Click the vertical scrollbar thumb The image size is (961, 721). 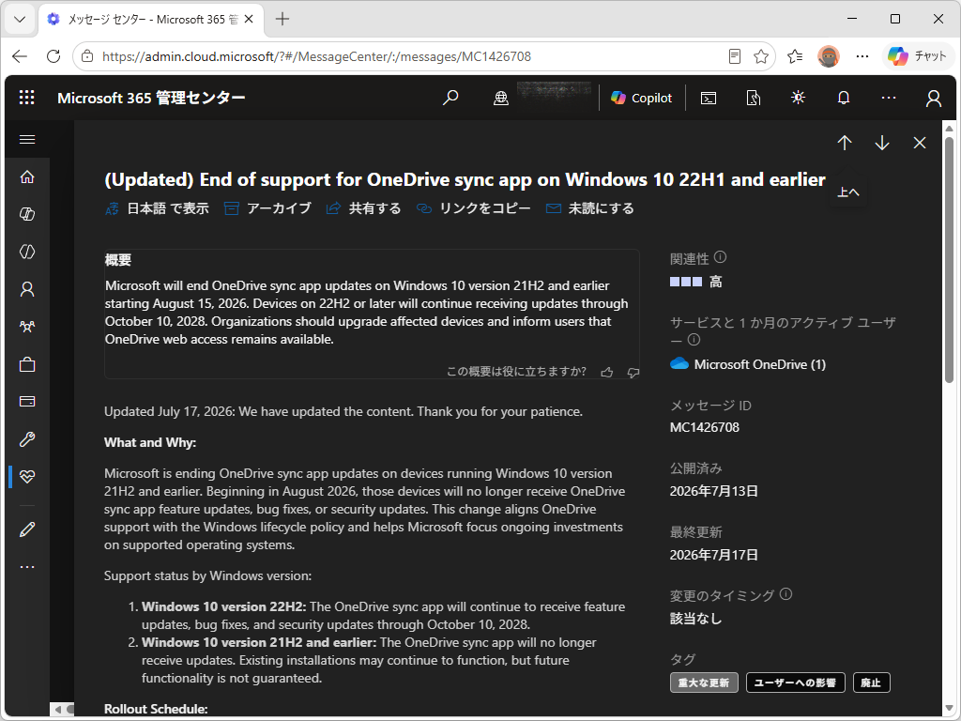pos(949,260)
